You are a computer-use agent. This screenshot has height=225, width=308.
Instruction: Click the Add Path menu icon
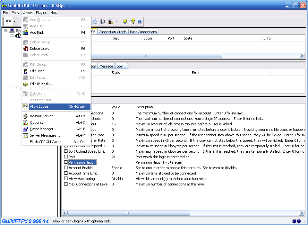[25, 32]
